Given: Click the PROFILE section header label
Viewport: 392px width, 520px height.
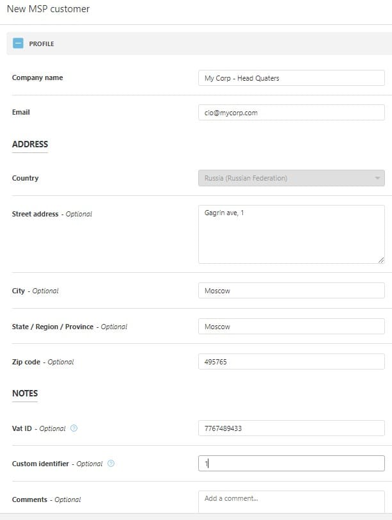Looking at the screenshot, I should tap(42, 44).
